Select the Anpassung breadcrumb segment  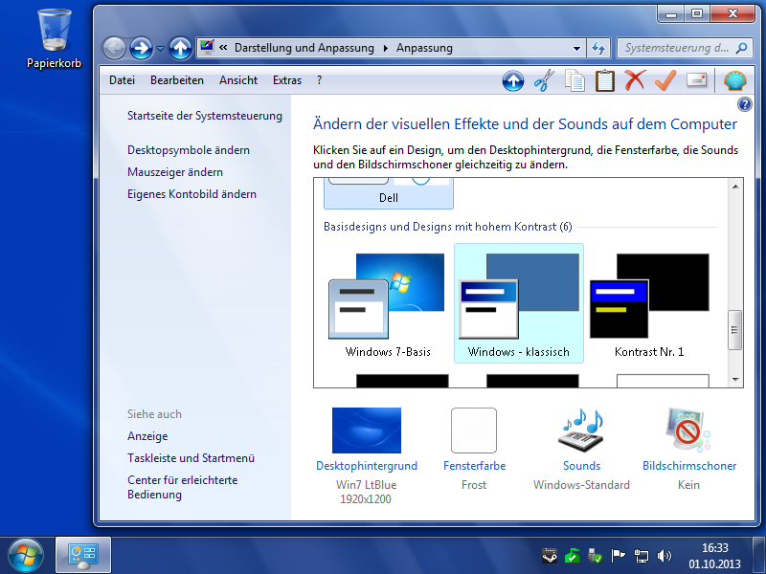(424, 48)
